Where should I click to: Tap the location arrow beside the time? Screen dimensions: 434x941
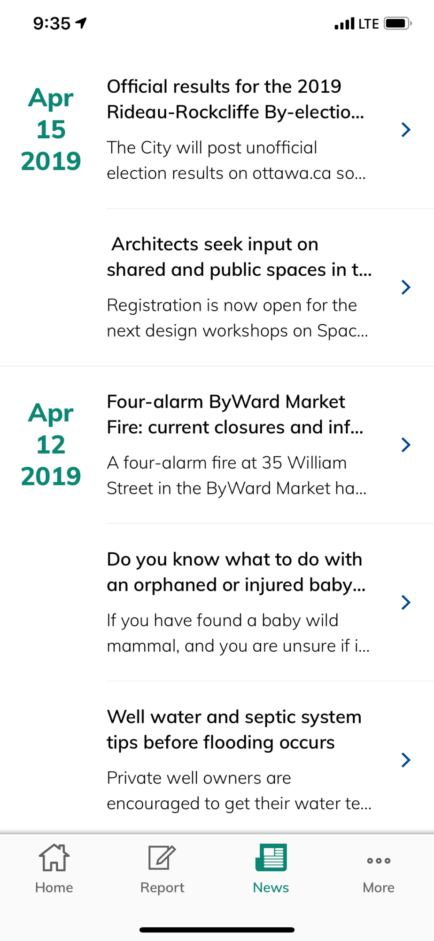point(82,23)
